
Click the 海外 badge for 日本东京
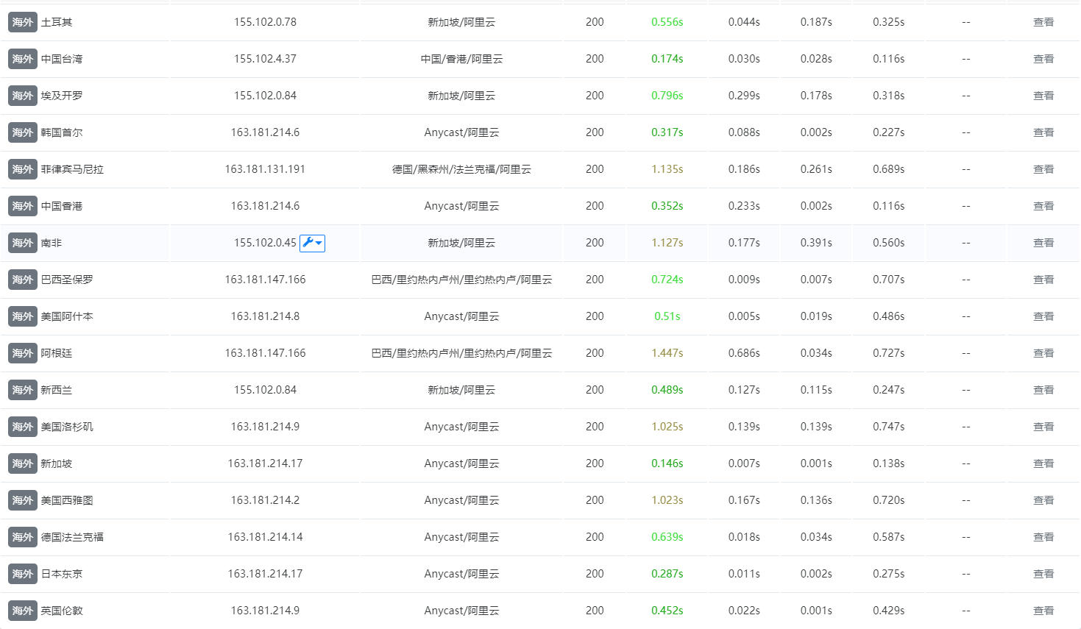[23, 574]
